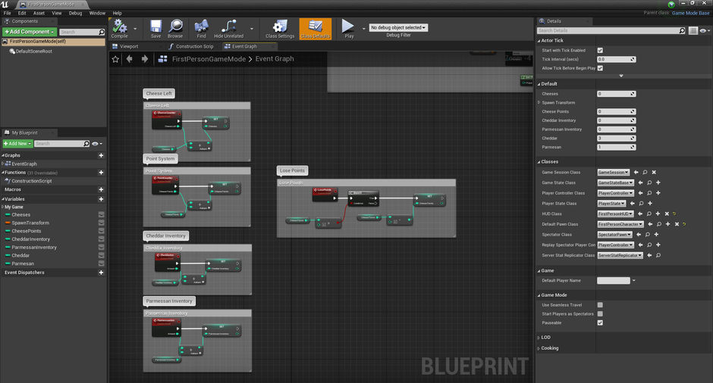
Task: Start Play in editor
Action: (x=348, y=29)
